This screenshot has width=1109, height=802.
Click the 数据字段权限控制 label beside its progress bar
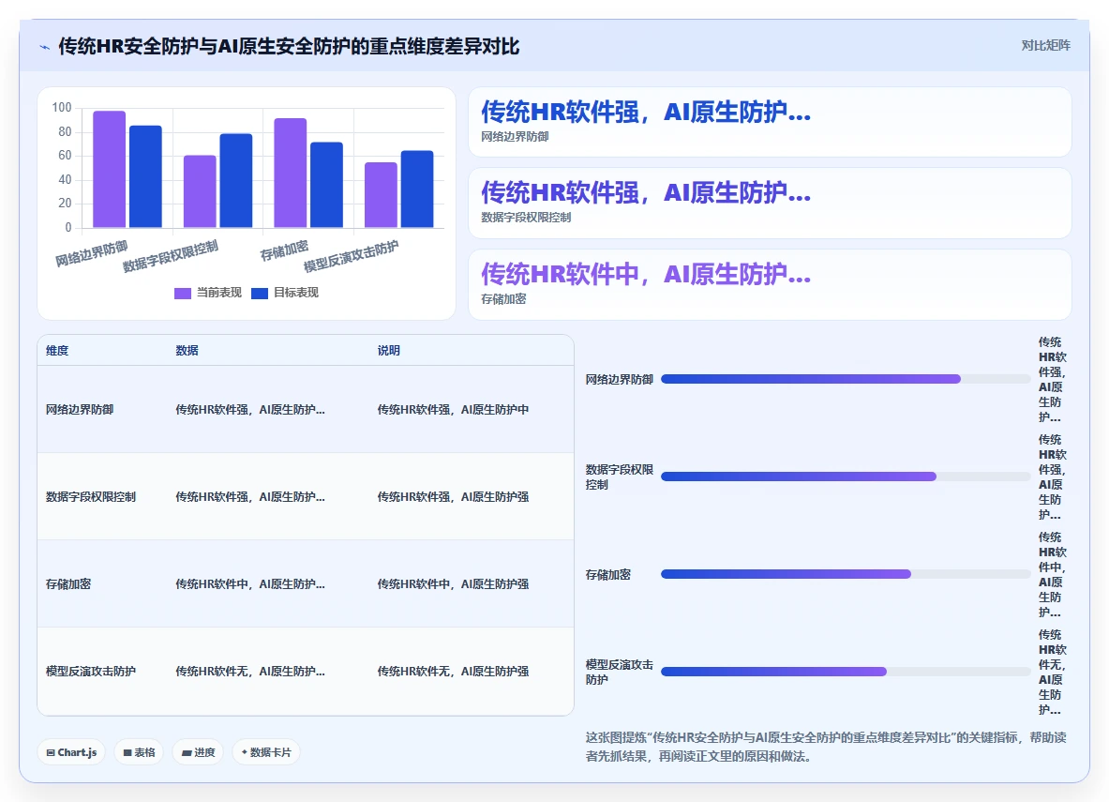coord(619,477)
